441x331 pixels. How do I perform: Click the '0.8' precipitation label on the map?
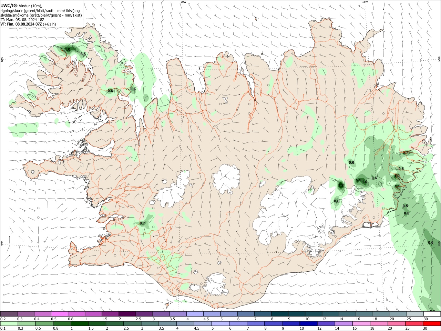tap(110, 91)
